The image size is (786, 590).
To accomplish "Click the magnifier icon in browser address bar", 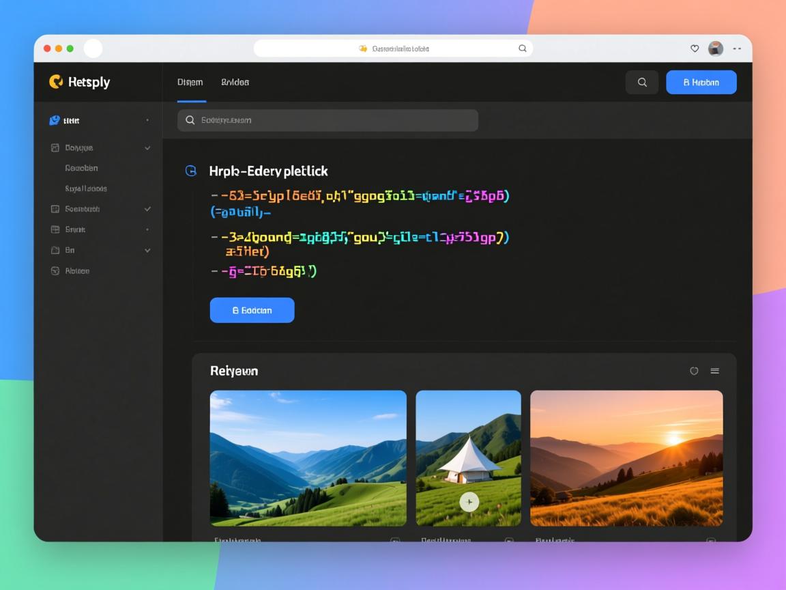I will click(x=523, y=48).
